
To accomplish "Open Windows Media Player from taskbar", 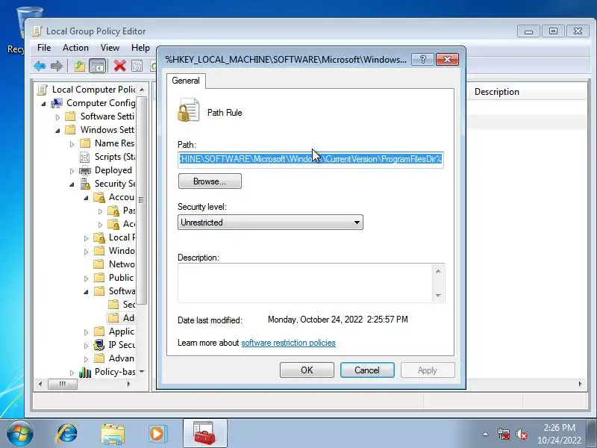I will click(157, 434).
